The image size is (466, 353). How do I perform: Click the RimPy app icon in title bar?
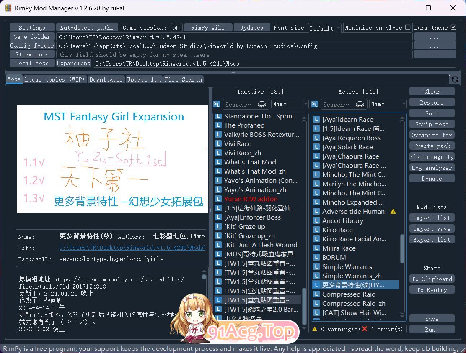tap(7, 8)
